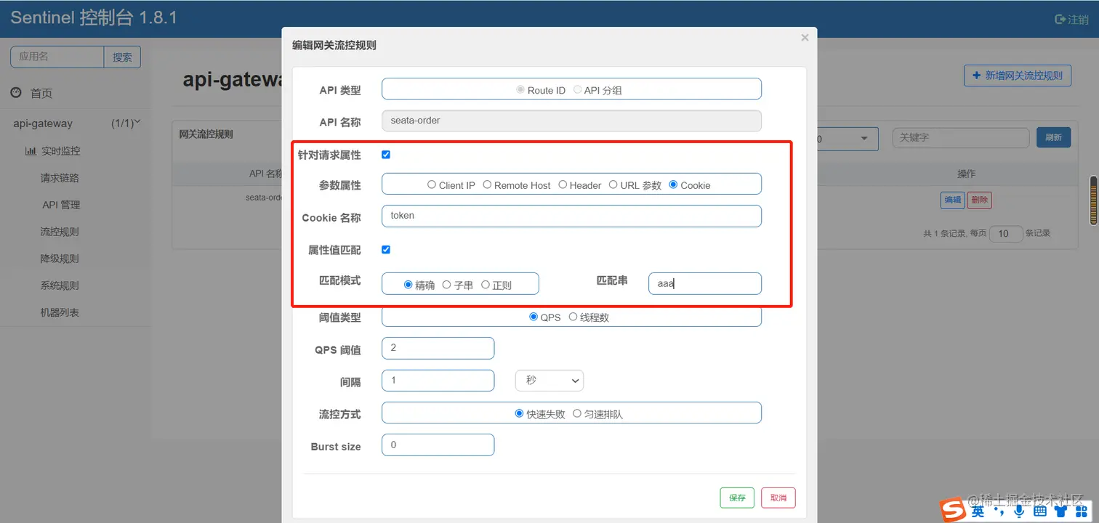Open 实时监控 in the sidebar
The image size is (1099, 523).
coord(61,151)
